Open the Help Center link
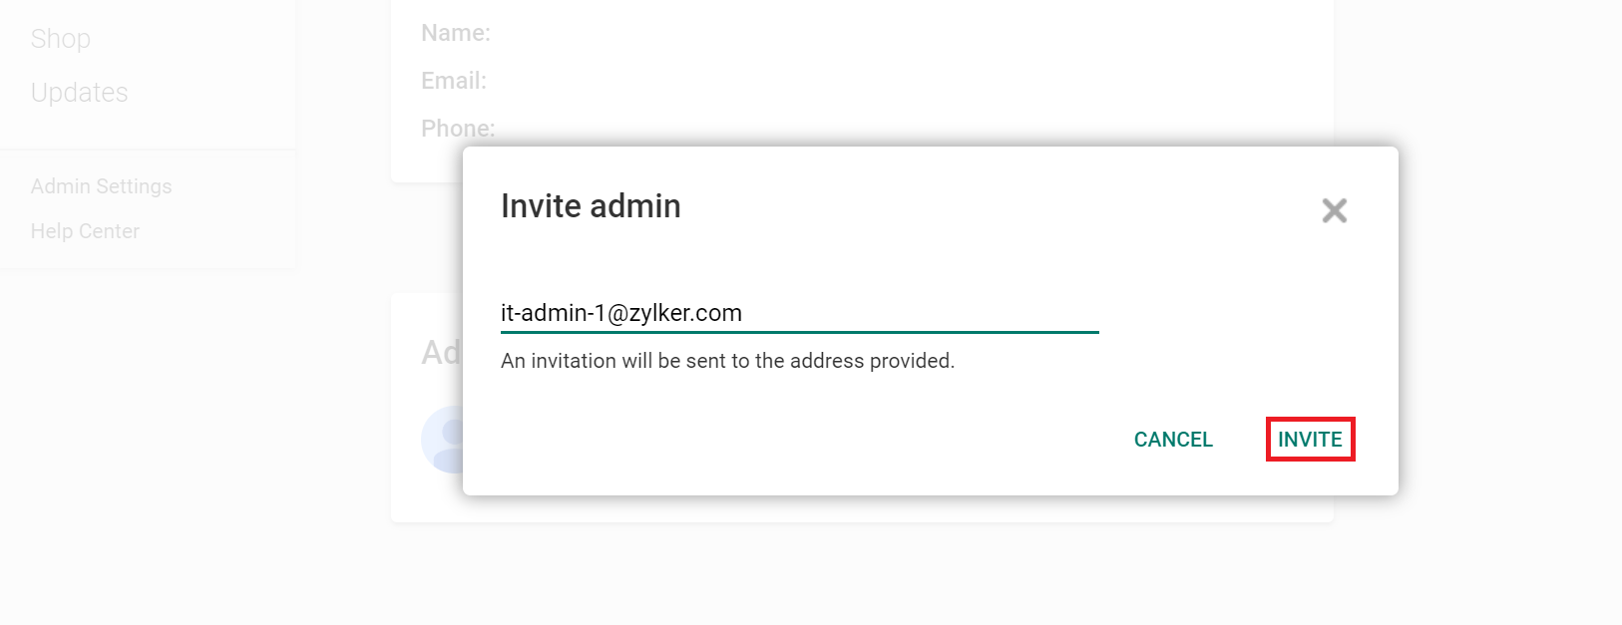 click(86, 231)
